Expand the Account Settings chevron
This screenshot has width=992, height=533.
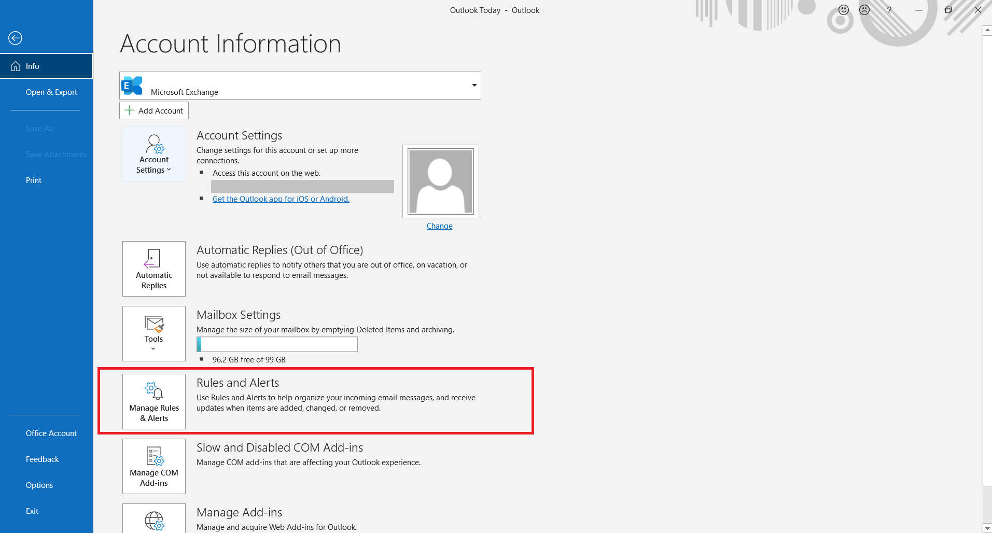point(169,170)
